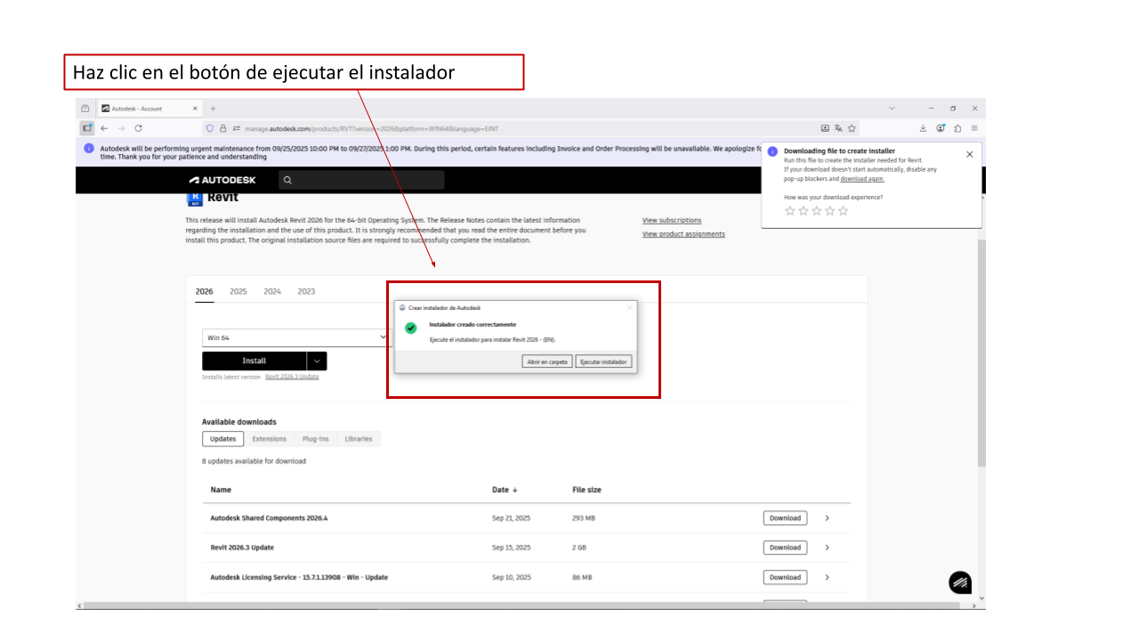Click the Autodesk header search field
The width and height of the screenshot is (1139, 641).
361,180
